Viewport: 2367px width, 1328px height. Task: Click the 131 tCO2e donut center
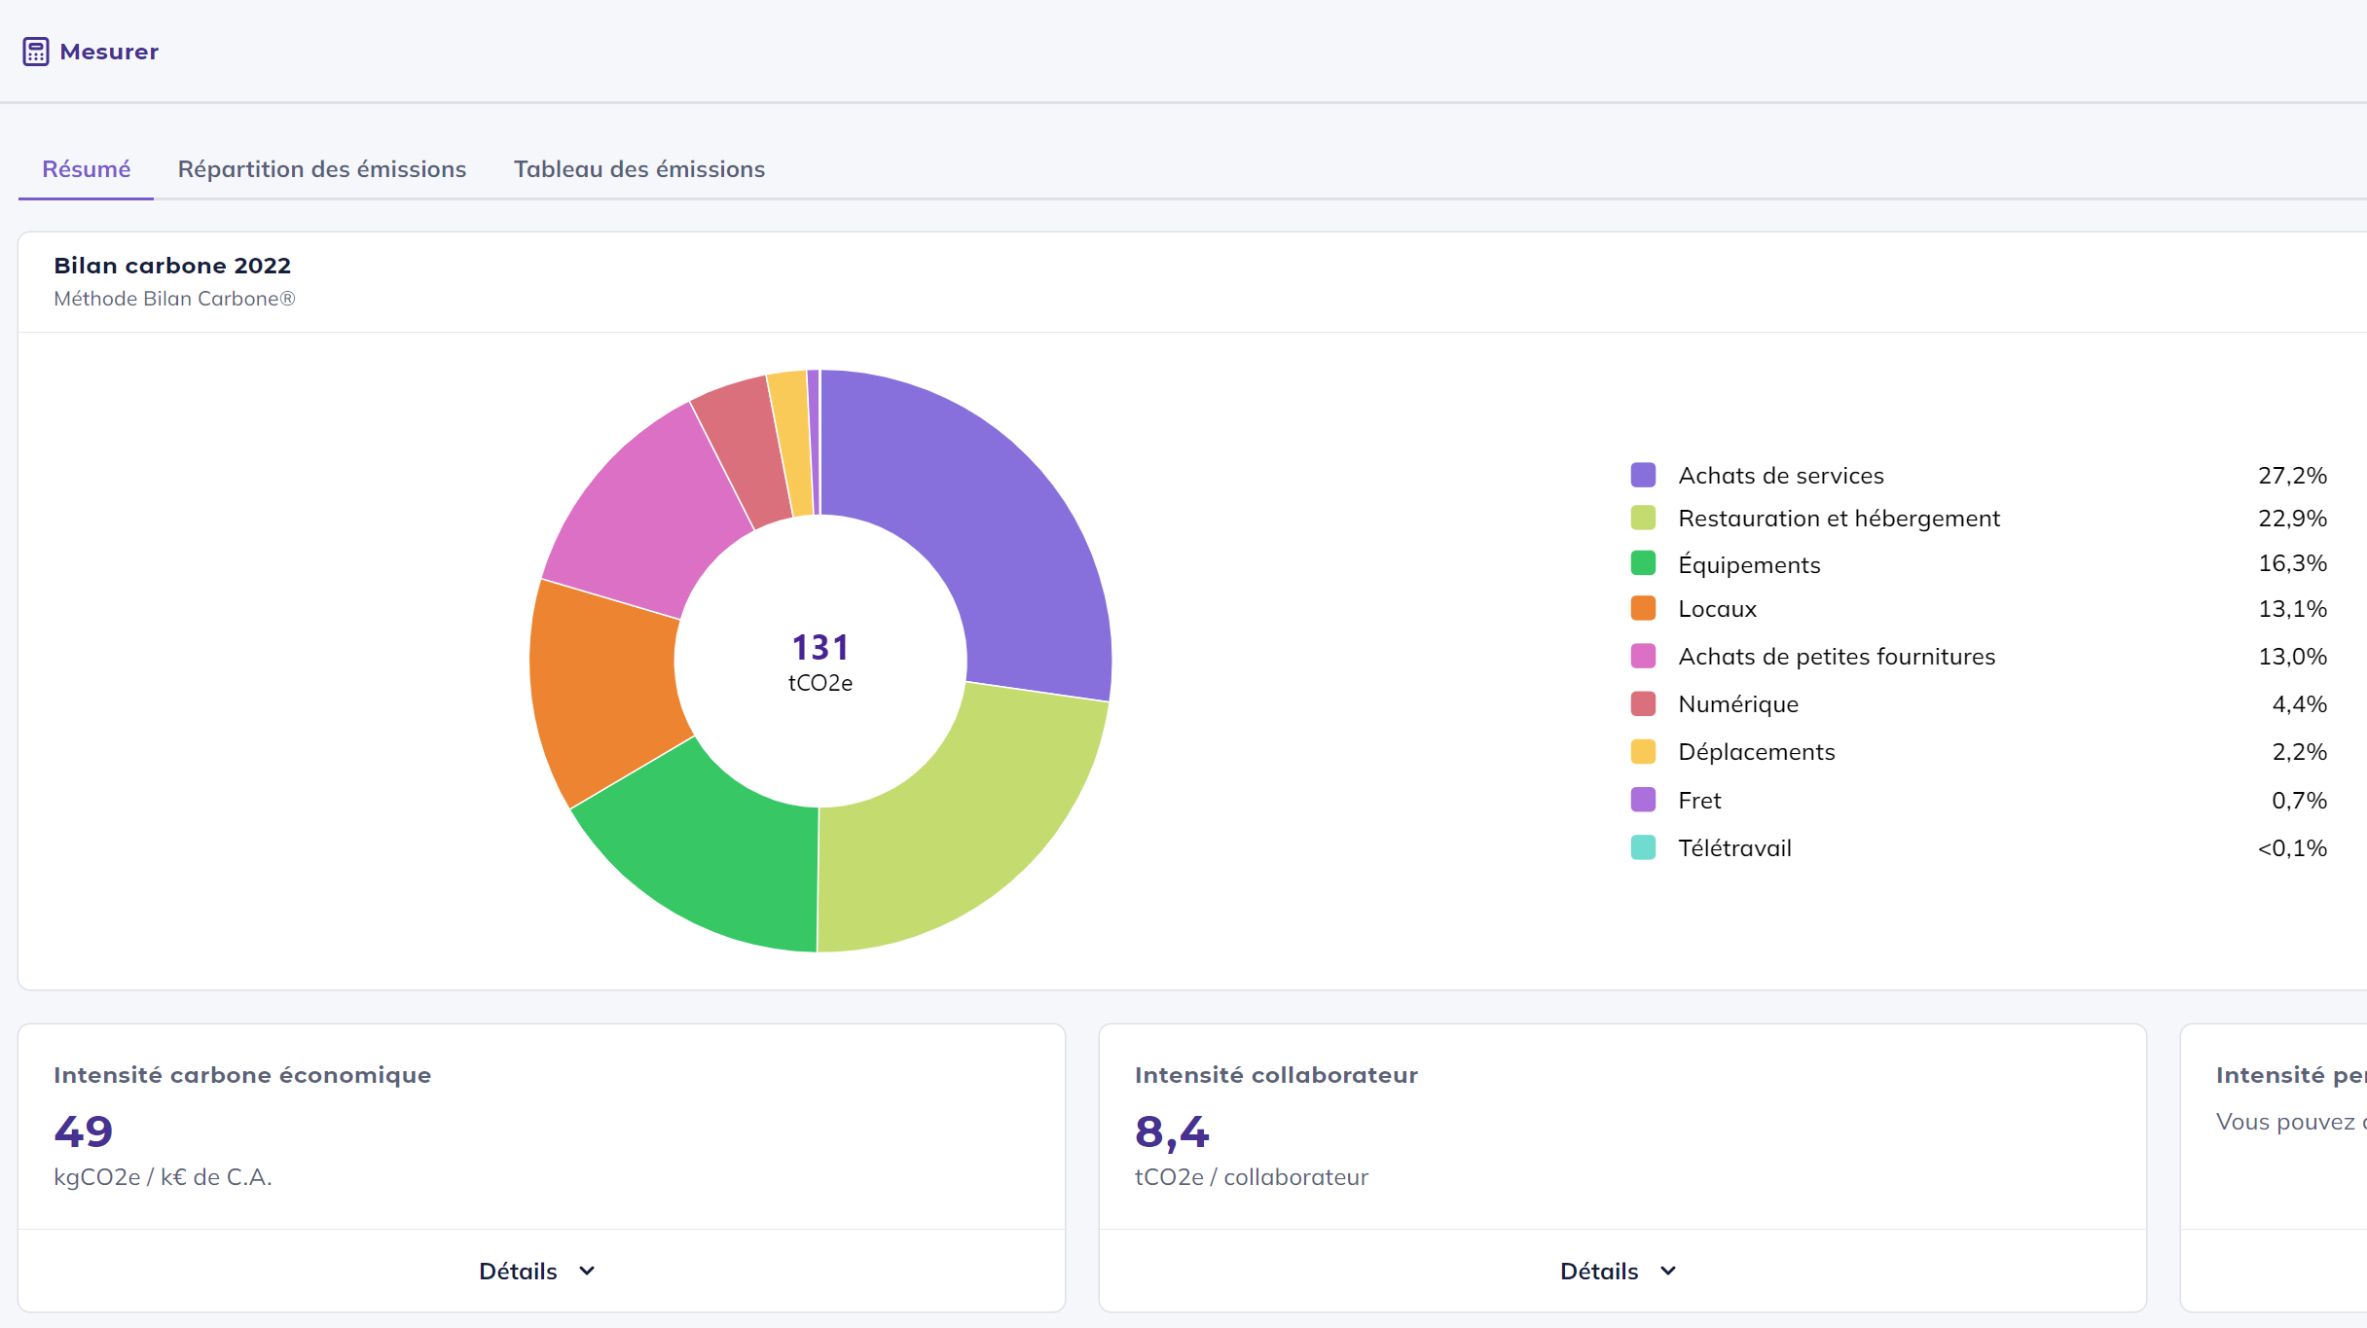(819, 662)
